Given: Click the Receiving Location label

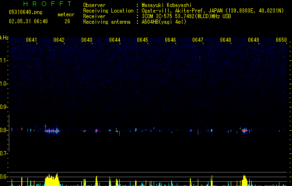Looking at the screenshot, I should click(108, 11).
